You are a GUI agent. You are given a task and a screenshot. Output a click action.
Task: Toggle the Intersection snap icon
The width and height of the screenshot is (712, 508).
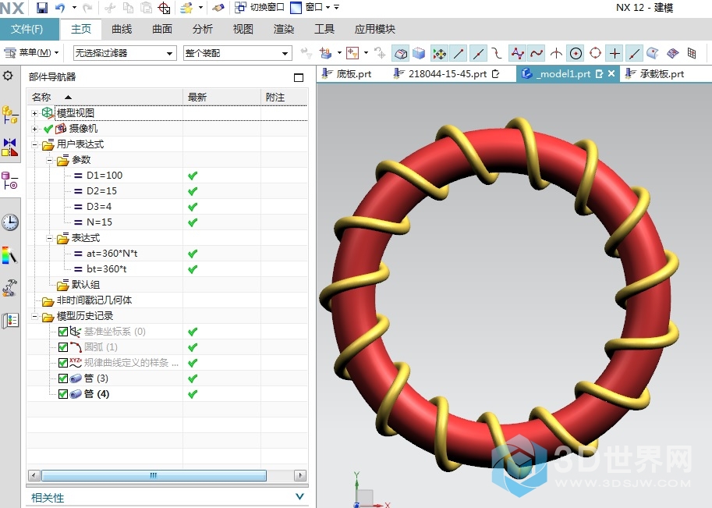[x=556, y=54]
